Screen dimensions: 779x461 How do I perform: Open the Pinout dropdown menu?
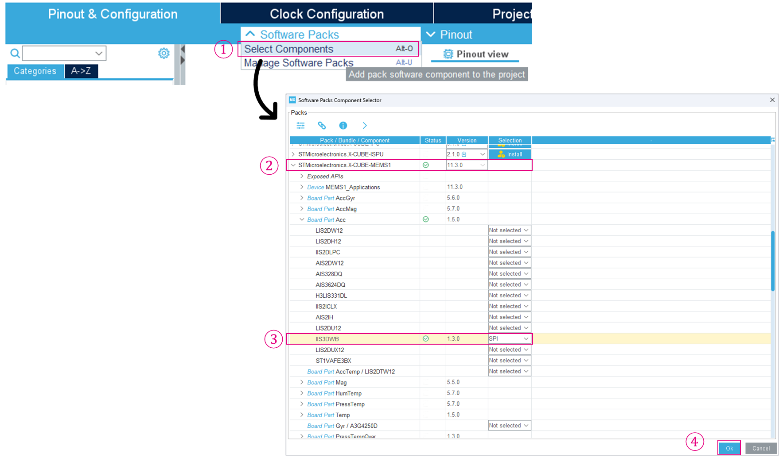point(449,35)
